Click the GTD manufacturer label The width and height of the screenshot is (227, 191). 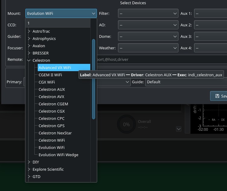click(37, 176)
